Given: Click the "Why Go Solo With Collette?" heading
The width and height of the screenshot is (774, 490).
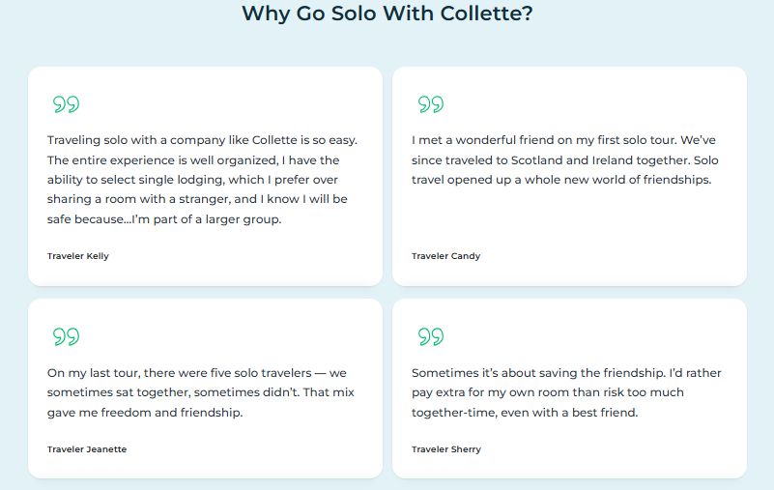Looking at the screenshot, I should click(387, 14).
